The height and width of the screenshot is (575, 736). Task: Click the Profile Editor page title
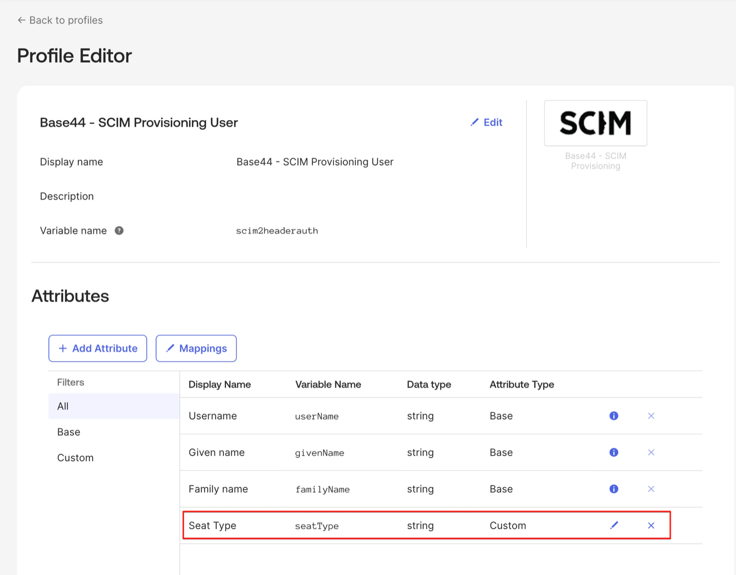[75, 56]
